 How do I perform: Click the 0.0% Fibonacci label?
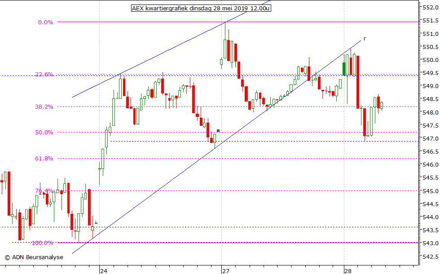point(46,22)
